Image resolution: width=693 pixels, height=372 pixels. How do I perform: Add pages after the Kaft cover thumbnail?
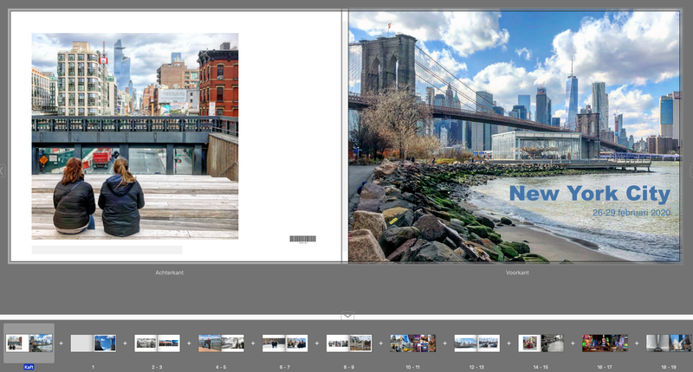pyautogui.click(x=61, y=343)
